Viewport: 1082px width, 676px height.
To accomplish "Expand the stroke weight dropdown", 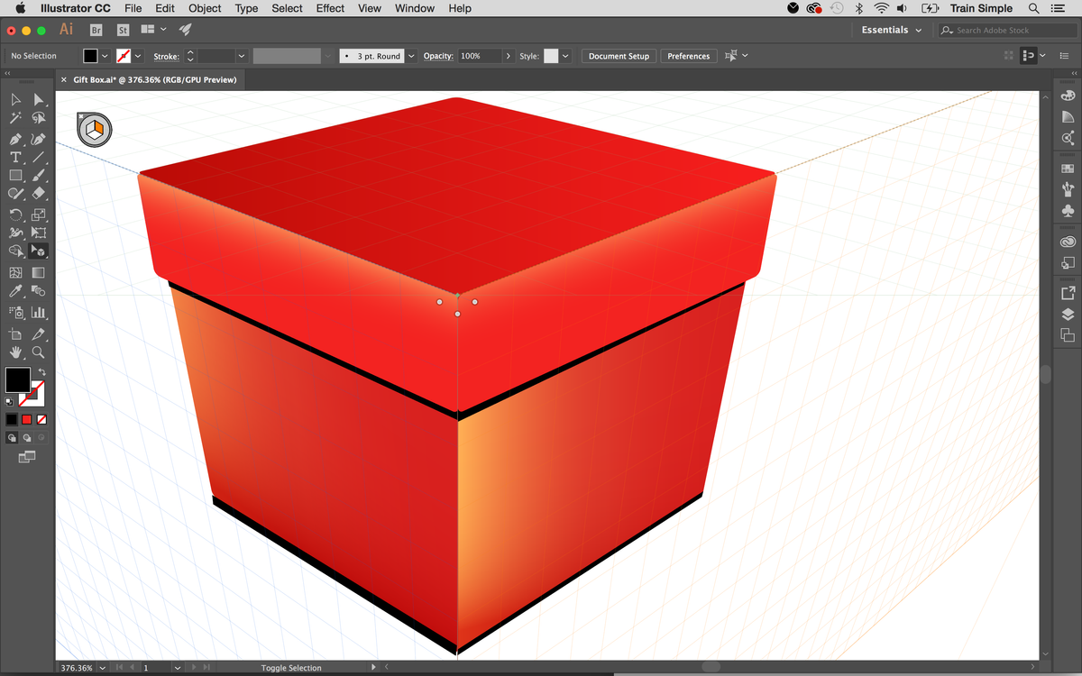I will 242,56.
